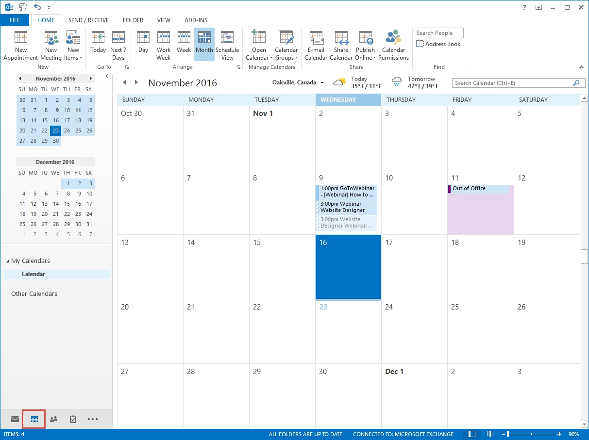Switch to Mail navigation icon

click(15, 419)
